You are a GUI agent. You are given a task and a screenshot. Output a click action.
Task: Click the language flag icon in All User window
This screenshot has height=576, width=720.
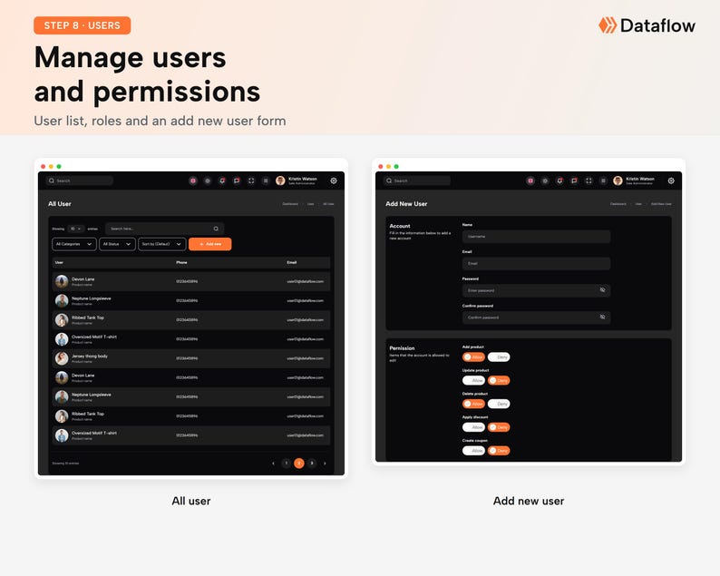coord(193,181)
